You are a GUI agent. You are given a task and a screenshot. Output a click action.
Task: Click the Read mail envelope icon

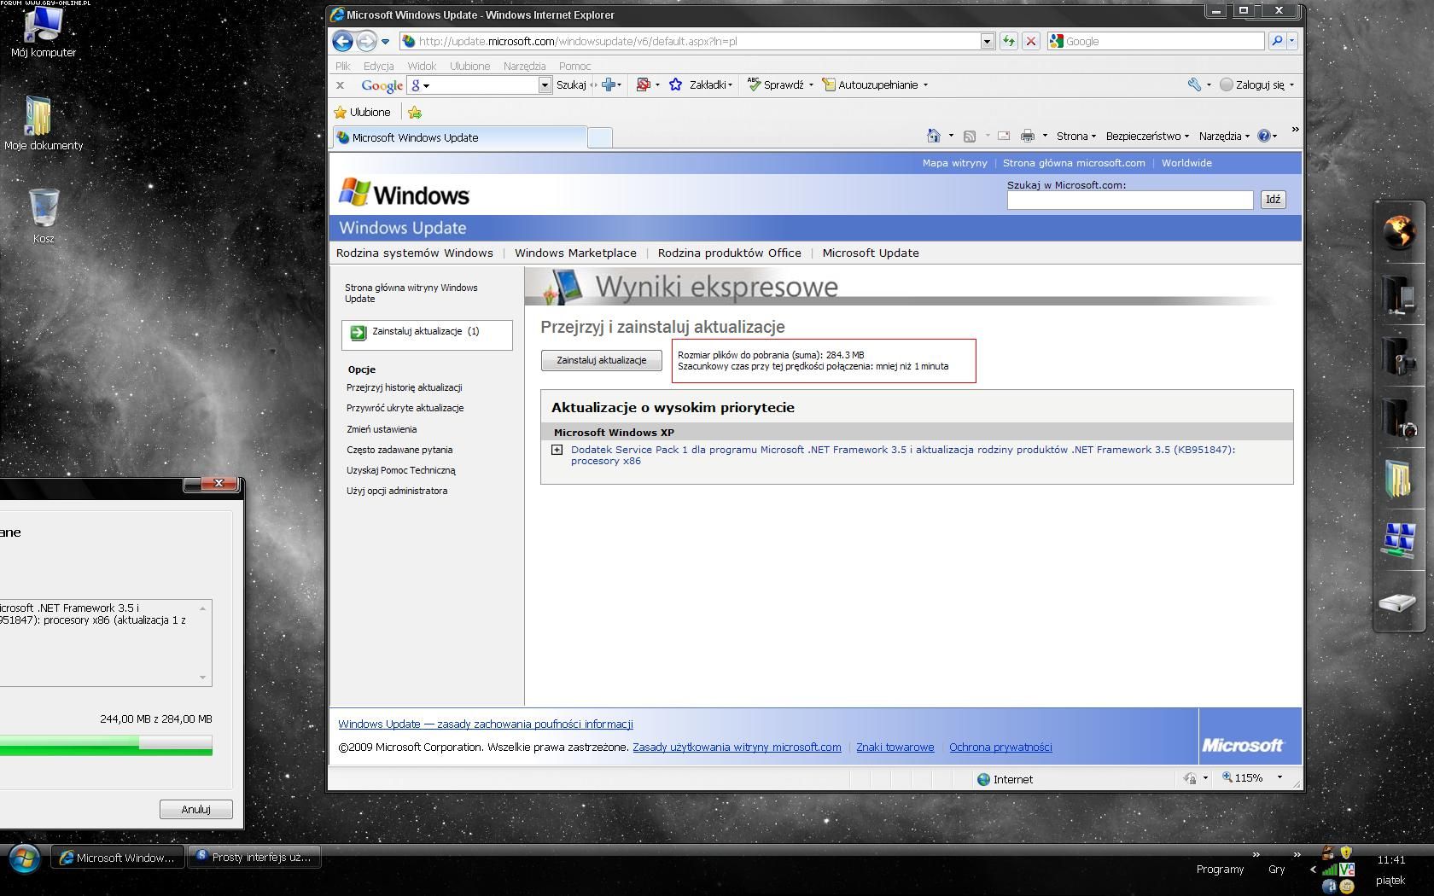pos(1004,136)
